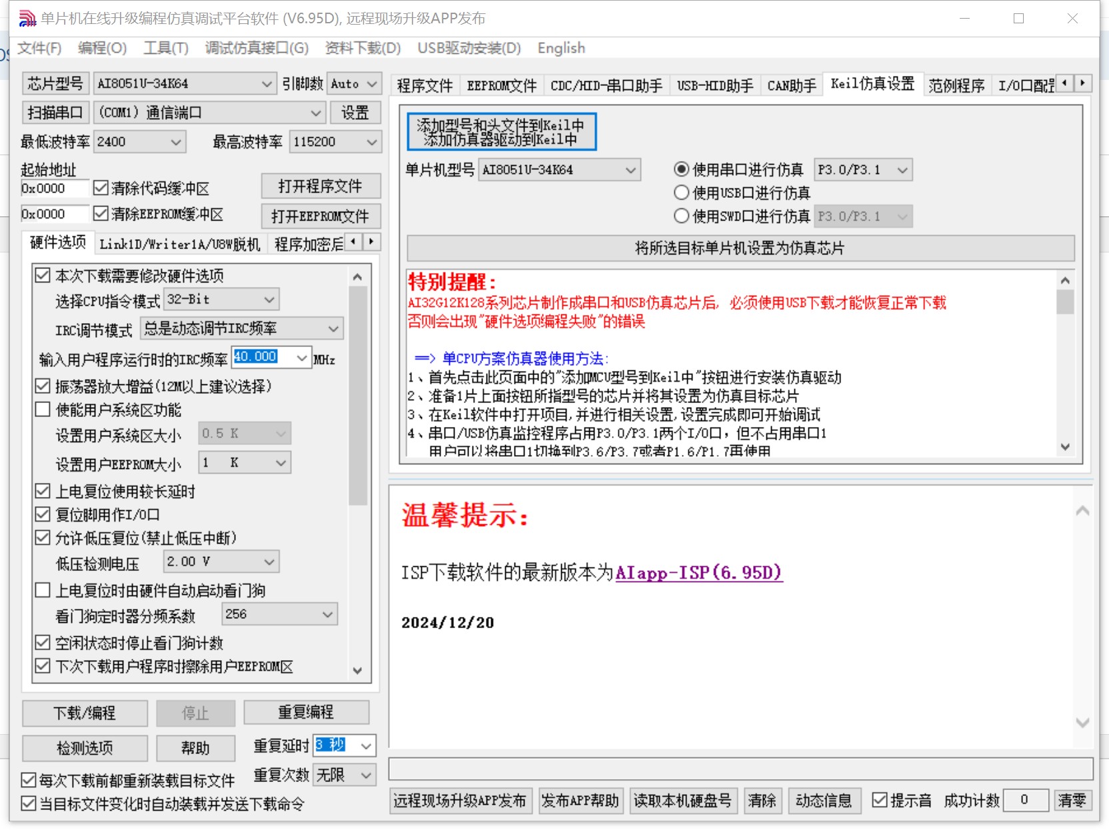Click 远程现场升级APP发布 button
The height and width of the screenshot is (830, 1109).
(460, 800)
